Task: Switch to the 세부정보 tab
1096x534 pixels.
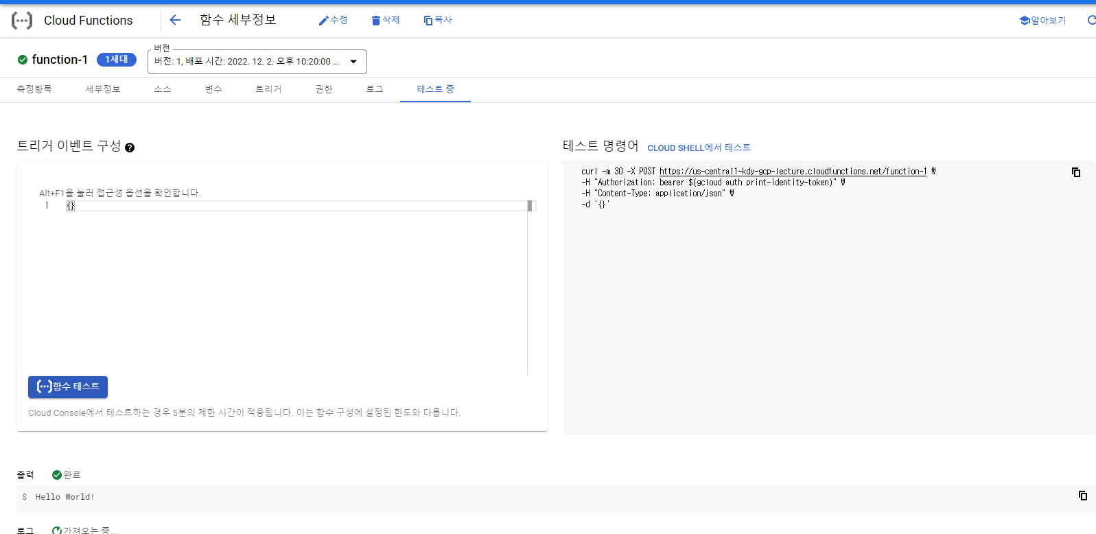Action: coord(103,89)
